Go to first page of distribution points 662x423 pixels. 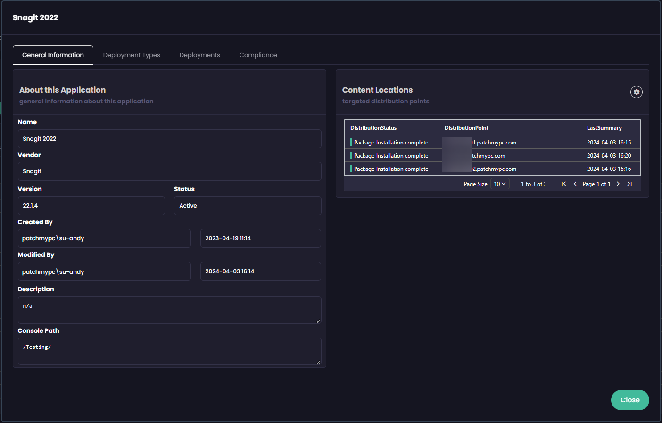coord(563,184)
